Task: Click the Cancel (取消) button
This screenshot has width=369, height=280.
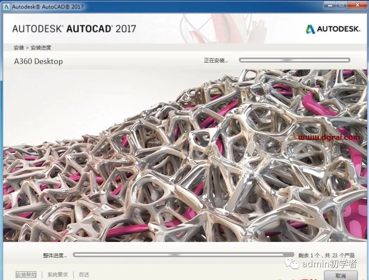Action: click(x=341, y=275)
